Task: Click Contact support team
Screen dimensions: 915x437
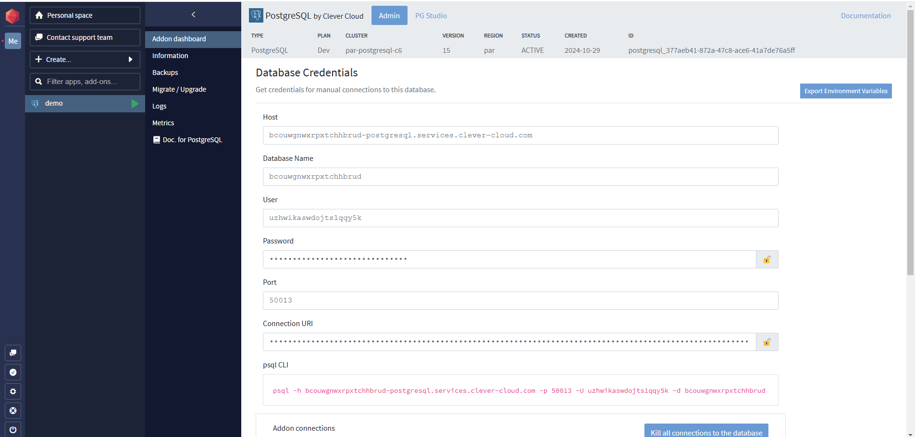Action: pos(85,37)
